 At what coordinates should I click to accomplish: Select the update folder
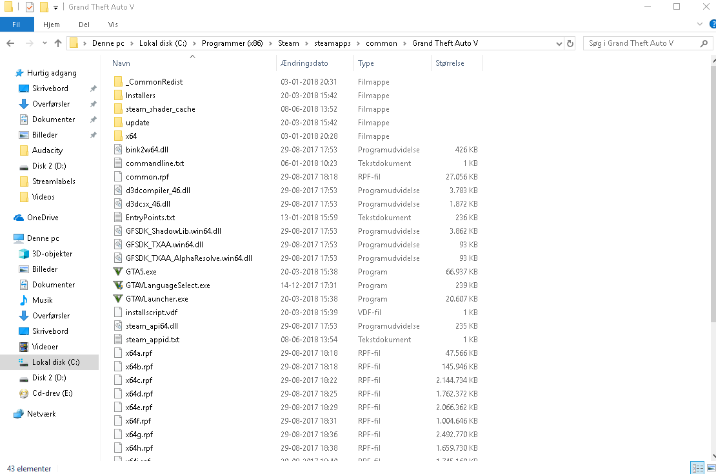pyautogui.click(x=137, y=123)
